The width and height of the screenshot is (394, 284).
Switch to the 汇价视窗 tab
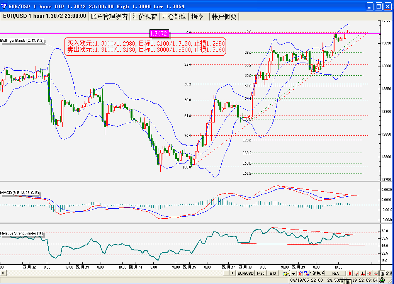[x=144, y=17]
